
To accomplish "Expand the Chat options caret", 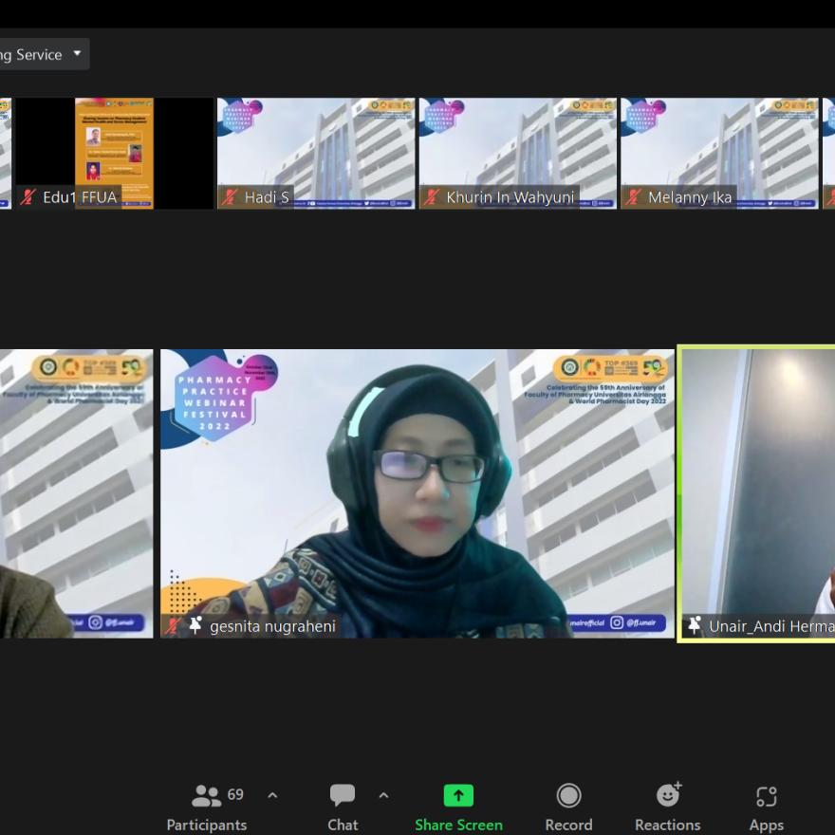I will (x=383, y=795).
